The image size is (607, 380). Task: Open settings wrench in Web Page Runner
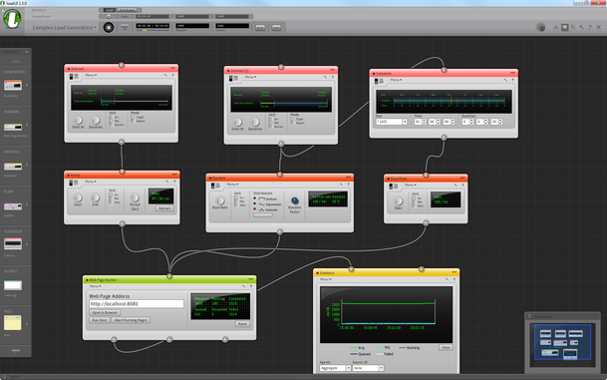point(244,286)
